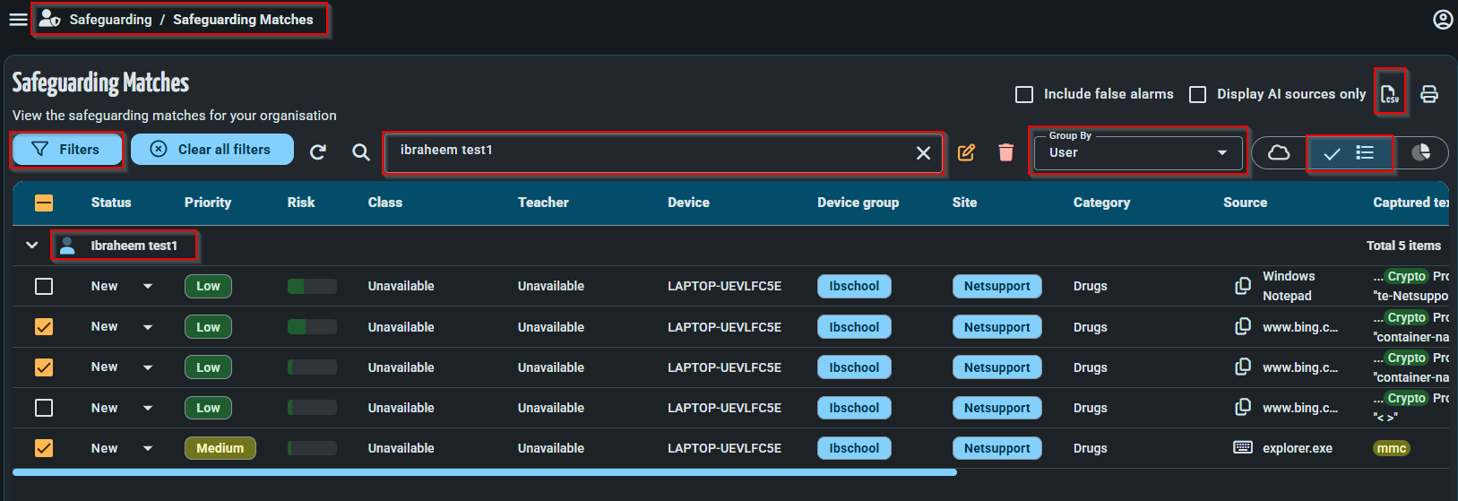Viewport: 1458px width, 501px height.
Task: Select the checklist list view toggle
Action: pos(1349,153)
